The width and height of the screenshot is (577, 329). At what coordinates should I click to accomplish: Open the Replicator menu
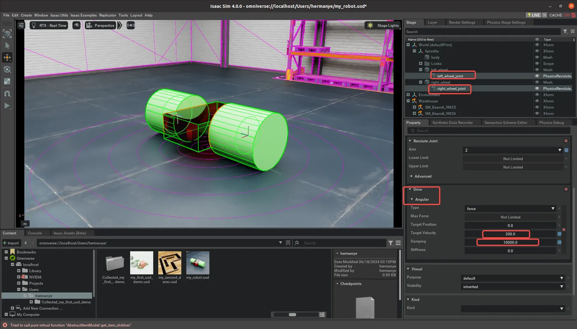pyautogui.click(x=108, y=15)
